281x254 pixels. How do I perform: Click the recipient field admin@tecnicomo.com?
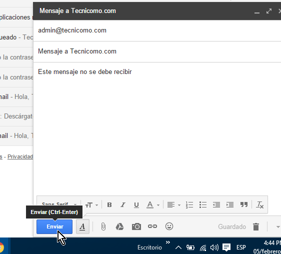(157, 30)
